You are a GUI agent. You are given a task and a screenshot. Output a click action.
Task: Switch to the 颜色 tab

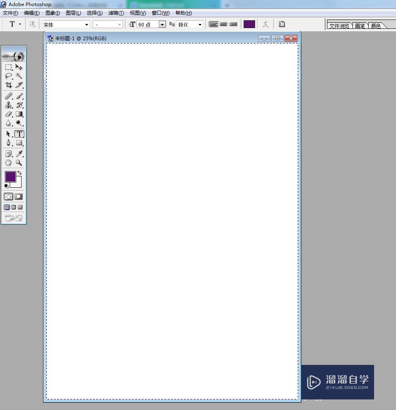(376, 26)
